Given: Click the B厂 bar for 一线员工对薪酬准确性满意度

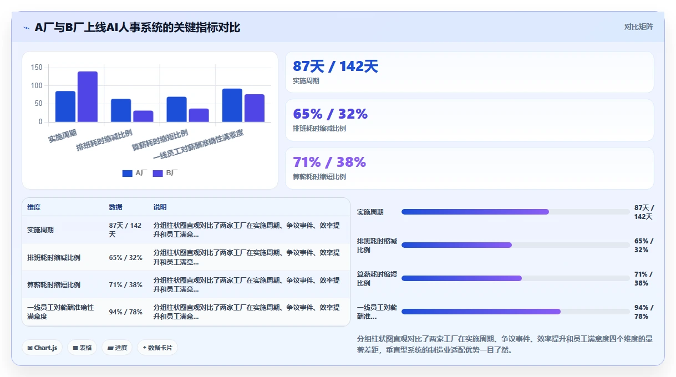Looking at the screenshot, I should pos(255,108).
